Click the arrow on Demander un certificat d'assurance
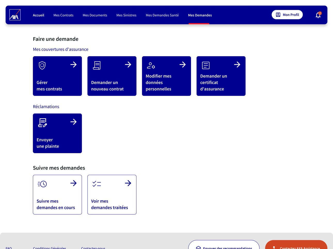 pyautogui.click(x=237, y=64)
